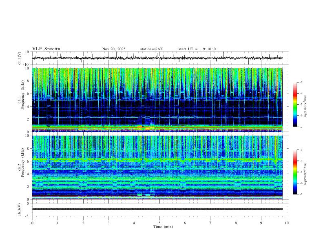323x250 pixels.
Task: Click the "2" kHz tick on the ch.2 frequency axis
Action: click(x=28, y=187)
